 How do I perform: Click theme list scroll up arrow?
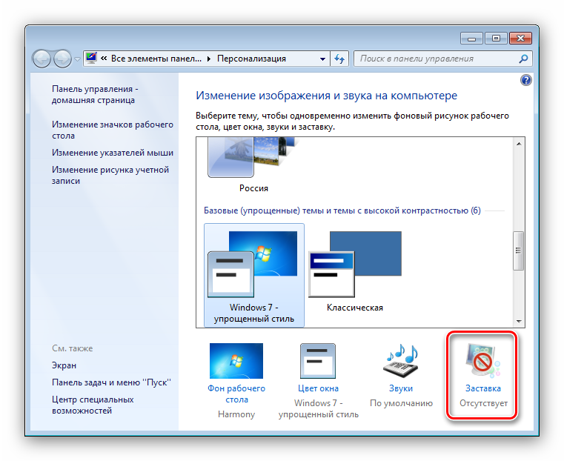[x=519, y=144]
